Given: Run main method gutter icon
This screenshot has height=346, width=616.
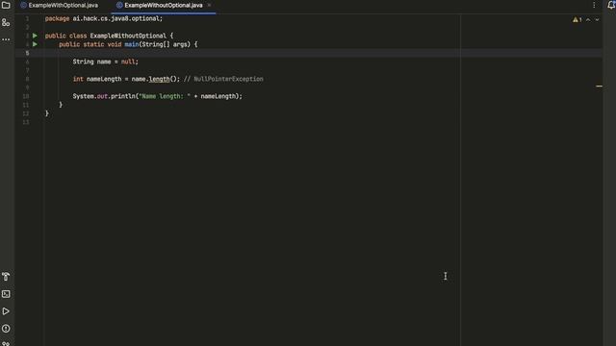Looking at the screenshot, I should pos(35,44).
